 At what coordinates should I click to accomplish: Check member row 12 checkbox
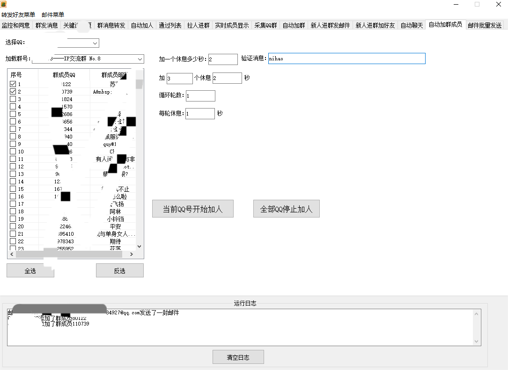coord(13,166)
